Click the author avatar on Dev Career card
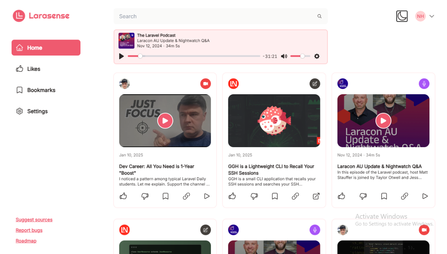This screenshot has height=254, width=447. (x=124, y=84)
